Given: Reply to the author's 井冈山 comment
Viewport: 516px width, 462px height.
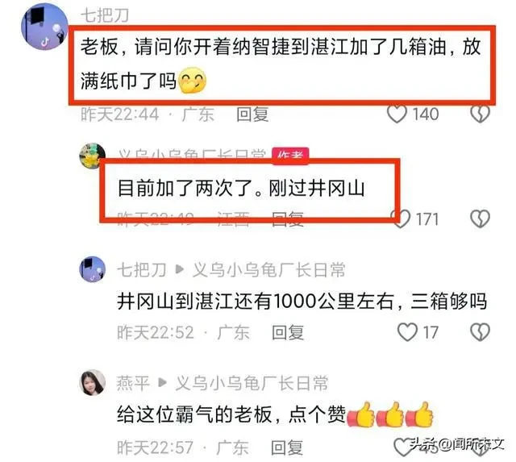Looking at the screenshot, I should click(x=288, y=219).
